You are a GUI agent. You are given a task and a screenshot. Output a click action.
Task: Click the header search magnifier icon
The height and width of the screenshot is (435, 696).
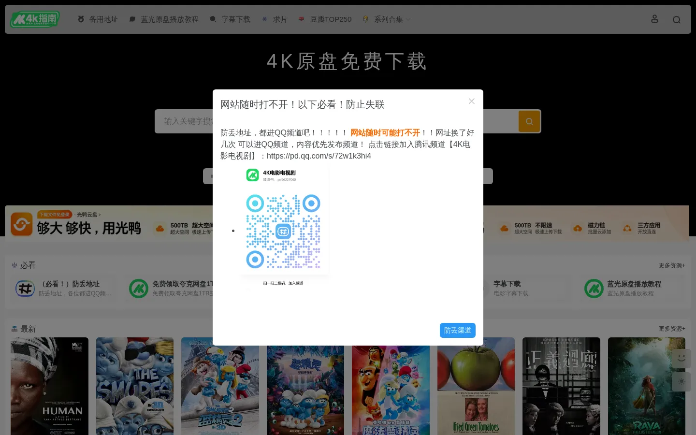pyautogui.click(x=677, y=19)
